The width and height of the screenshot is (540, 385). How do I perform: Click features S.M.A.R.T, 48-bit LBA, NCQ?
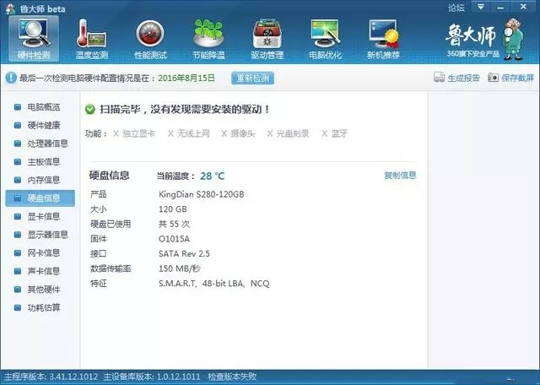click(x=213, y=284)
